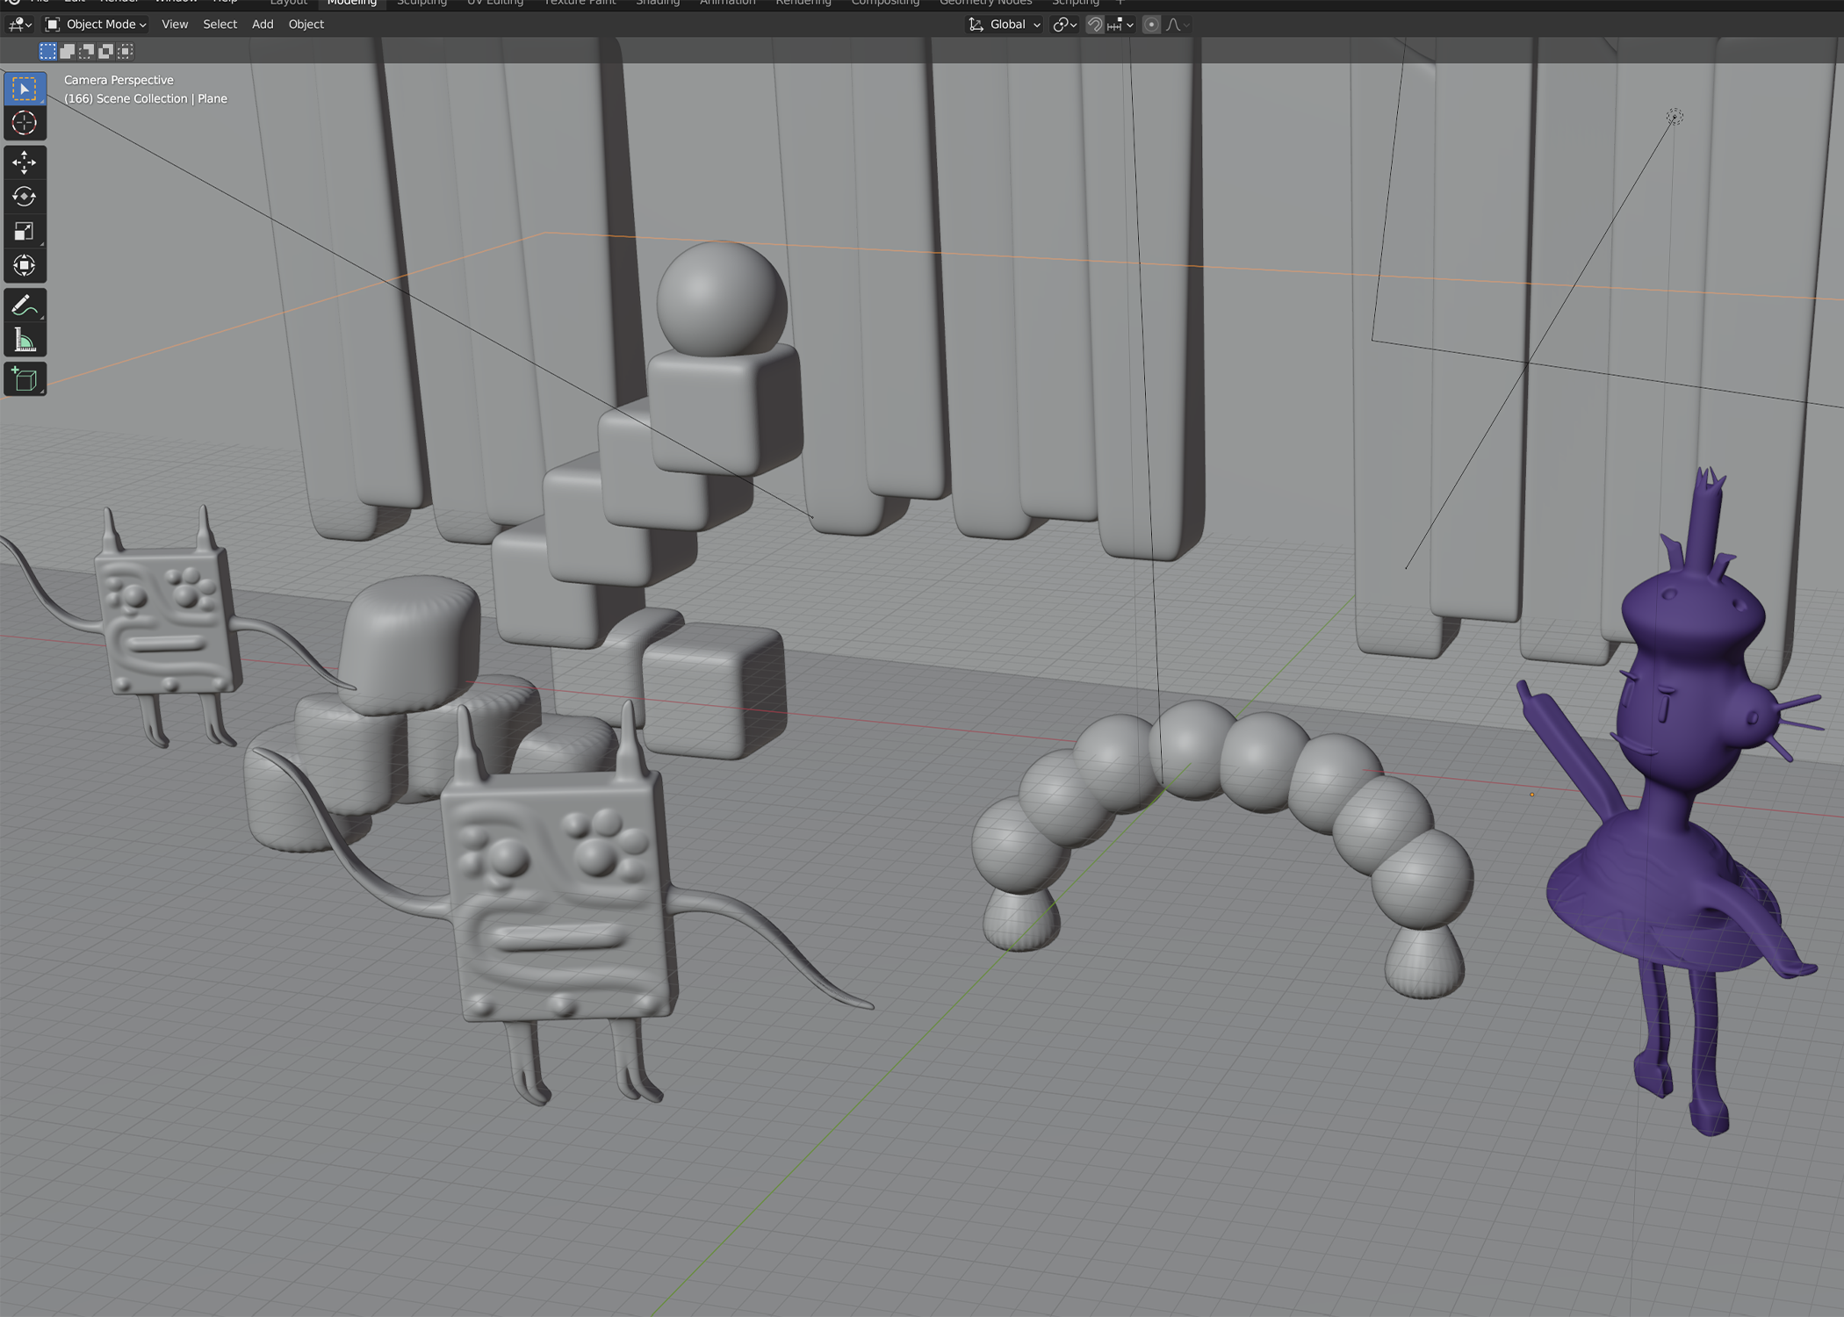Image resolution: width=1844 pixels, height=1317 pixels.
Task: Choose the Move tool
Action: tap(25, 162)
